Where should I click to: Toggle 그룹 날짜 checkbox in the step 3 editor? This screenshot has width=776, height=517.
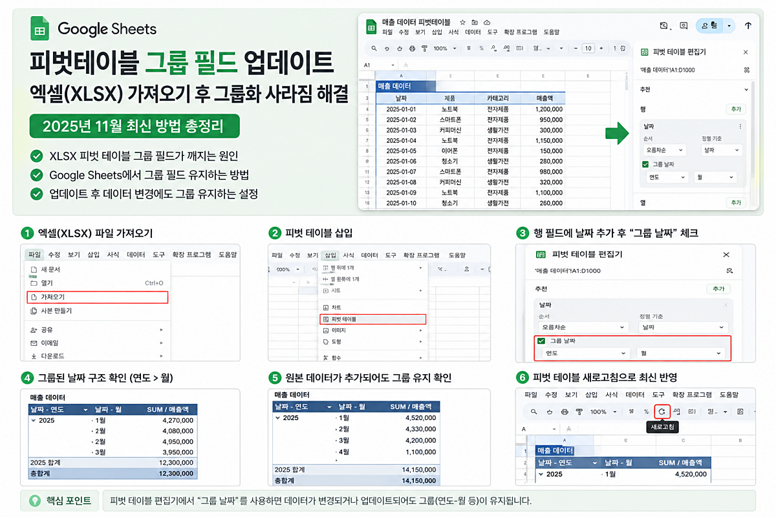(x=541, y=341)
